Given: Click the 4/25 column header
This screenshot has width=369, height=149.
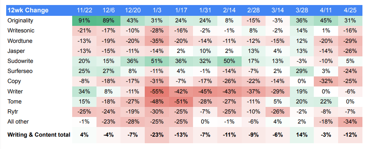Looking at the screenshot, I should point(350,10).
